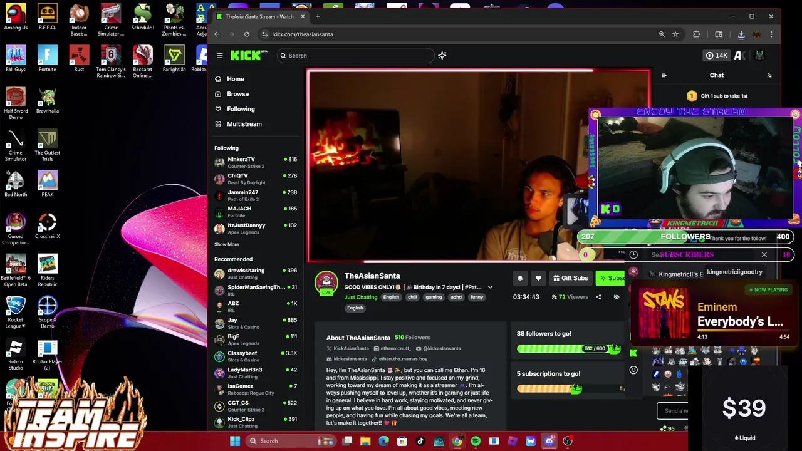802x451 pixels.
Task: Open MAJACH channel in Following list
Action: [256, 212]
